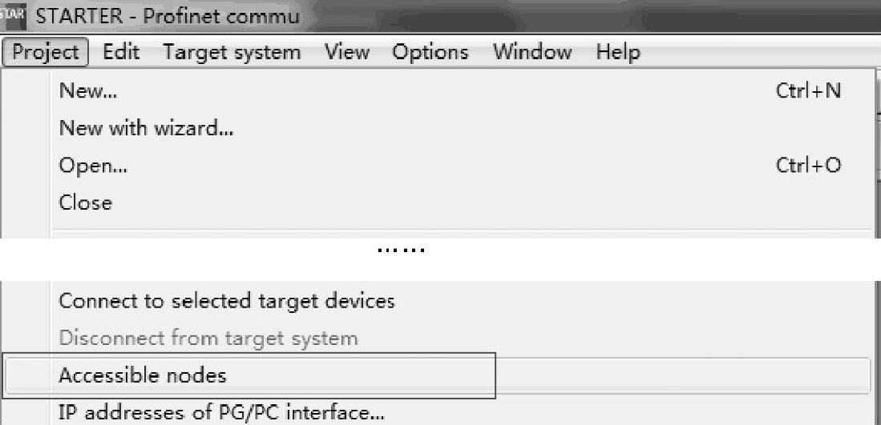Image resolution: width=881 pixels, height=425 pixels.
Task: Open the Options menu
Action: pyautogui.click(x=430, y=53)
